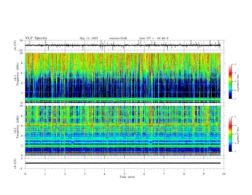Click the 'Time (min)' axis label
Image resolution: width=252 pixels, height=195 pixels.
pyautogui.click(x=127, y=177)
